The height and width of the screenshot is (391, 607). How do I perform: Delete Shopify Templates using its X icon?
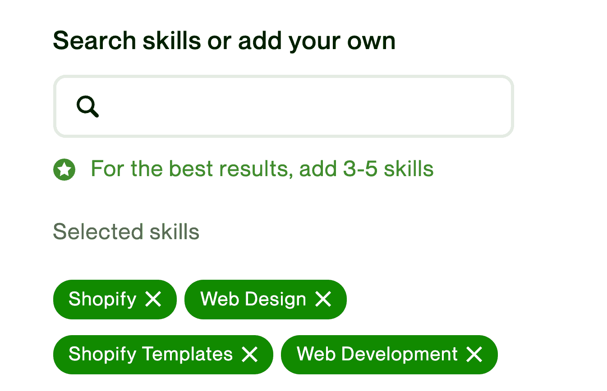[249, 355]
